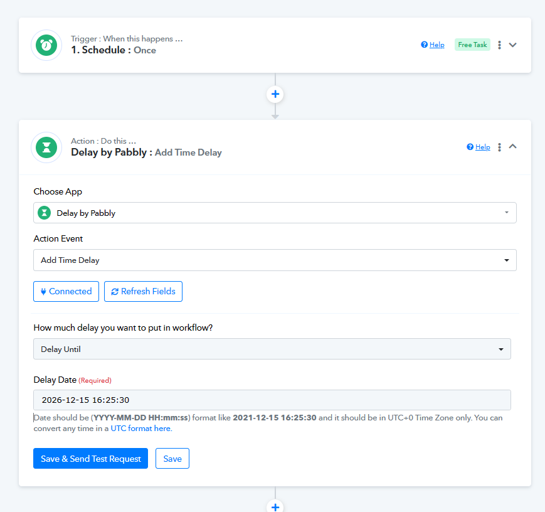Viewport: 545px width, 512px height.
Task: Click the 'Delay Date (Required)' label
Action: pos(72,380)
